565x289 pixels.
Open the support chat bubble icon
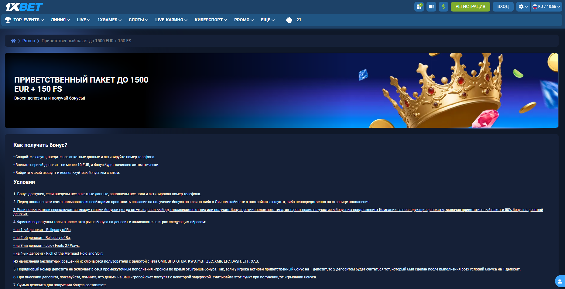pyautogui.click(x=560, y=281)
